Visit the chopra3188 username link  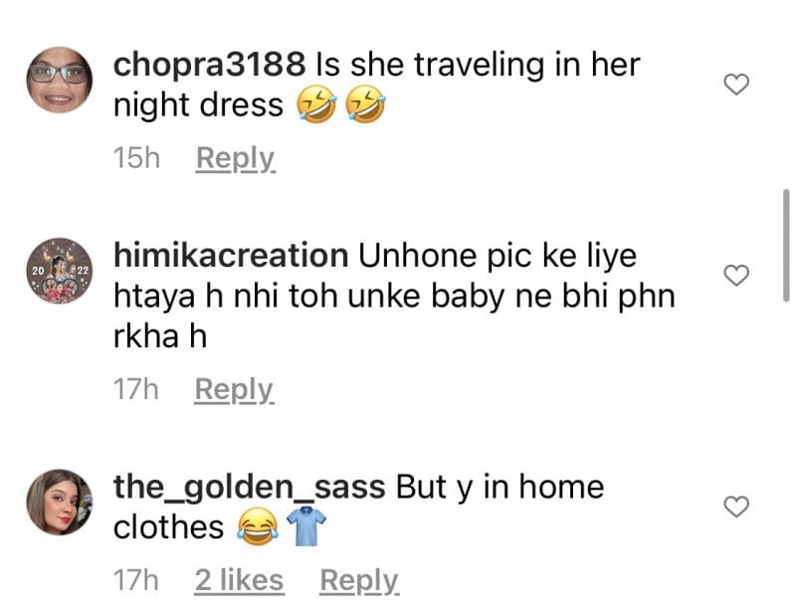[x=209, y=66]
